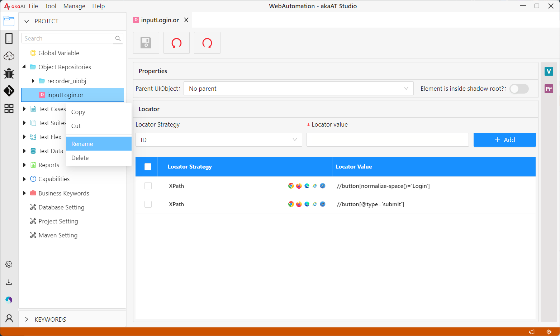Click Internet Explorer icon in submit XPath row
560x336 pixels.
click(315, 204)
